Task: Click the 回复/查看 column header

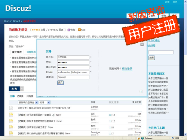Action: 114,102
